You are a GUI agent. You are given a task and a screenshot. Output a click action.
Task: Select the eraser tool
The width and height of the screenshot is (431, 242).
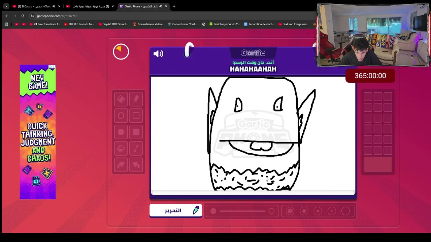pyautogui.click(x=121, y=99)
